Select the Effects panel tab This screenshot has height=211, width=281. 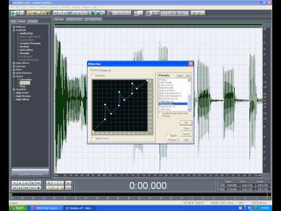coord(22,21)
